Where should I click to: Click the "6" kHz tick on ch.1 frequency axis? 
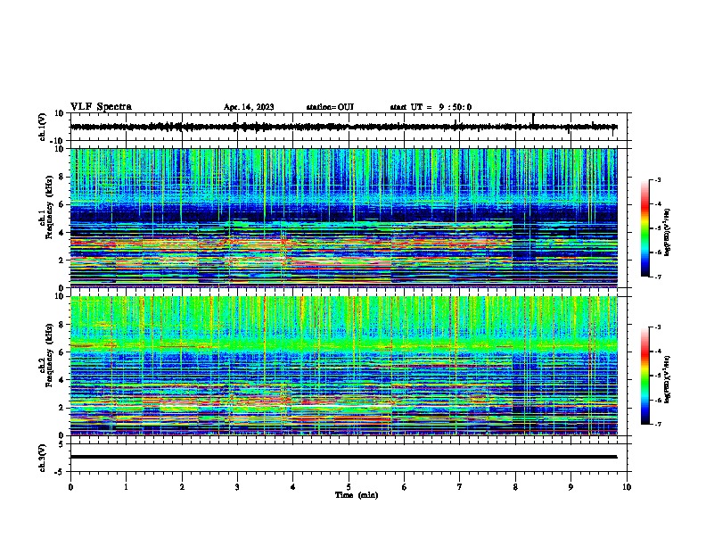(62, 204)
